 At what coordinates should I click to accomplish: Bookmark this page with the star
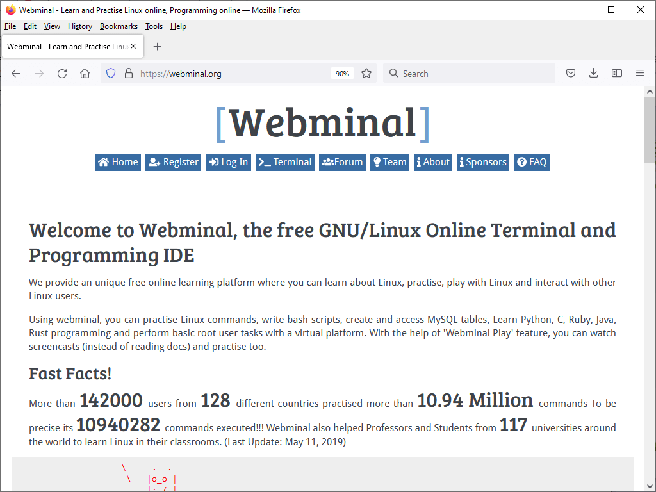coord(366,74)
